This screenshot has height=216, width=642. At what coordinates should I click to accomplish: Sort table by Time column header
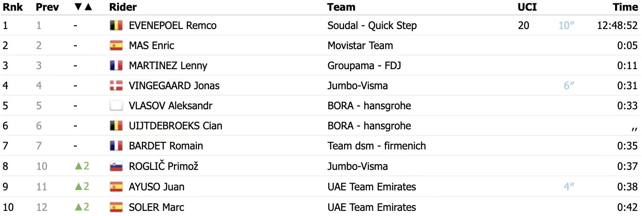point(625,7)
